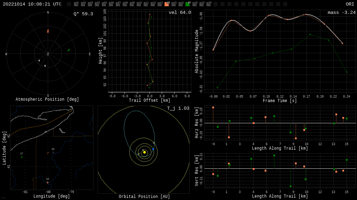The width and height of the screenshot is (357, 200).
Task: Click the UTC timestamp at top left
Action: click(32, 4)
